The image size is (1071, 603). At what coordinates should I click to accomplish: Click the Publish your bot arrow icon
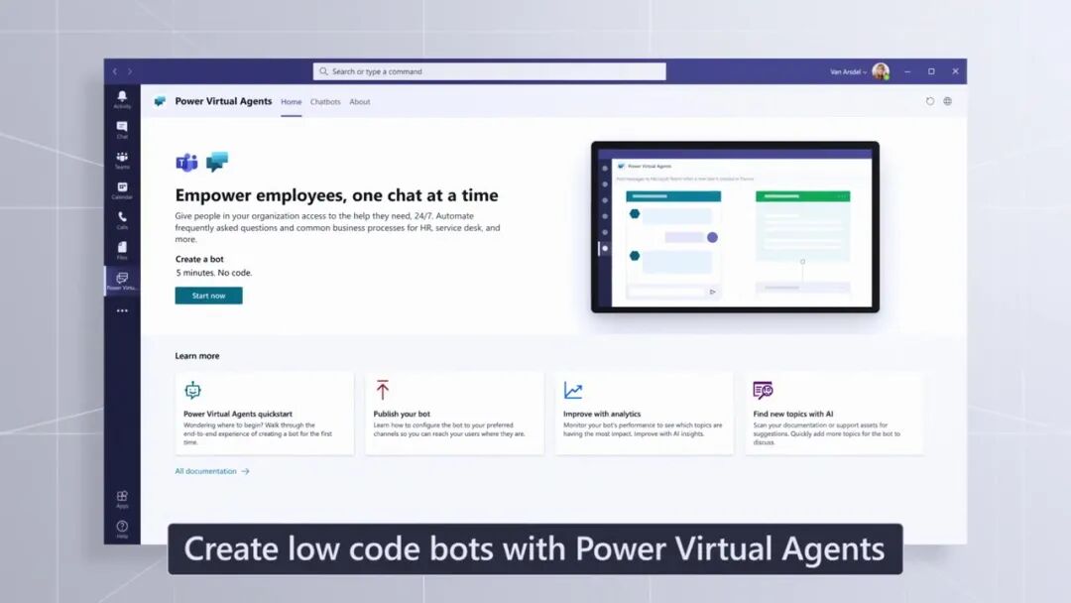[x=383, y=390]
